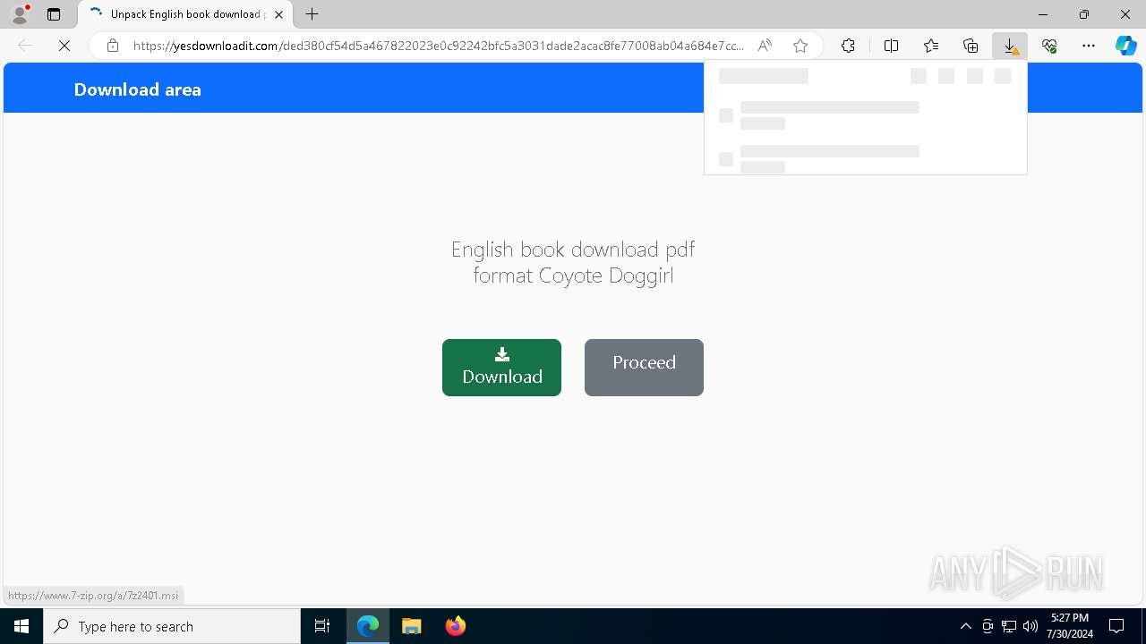Image resolution: width=1146 pixels, height=644 pixels.
Task: Open the network status tray icon
Action: pos(1009,626)
